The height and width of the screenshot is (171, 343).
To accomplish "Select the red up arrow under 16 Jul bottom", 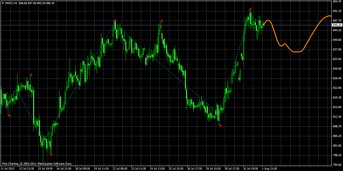I will click(x=51, y=154).
